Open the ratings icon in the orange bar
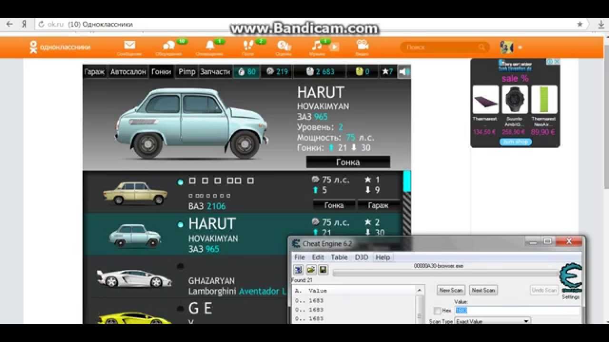This screenshot has width=609, height=342. pos(284,46)
